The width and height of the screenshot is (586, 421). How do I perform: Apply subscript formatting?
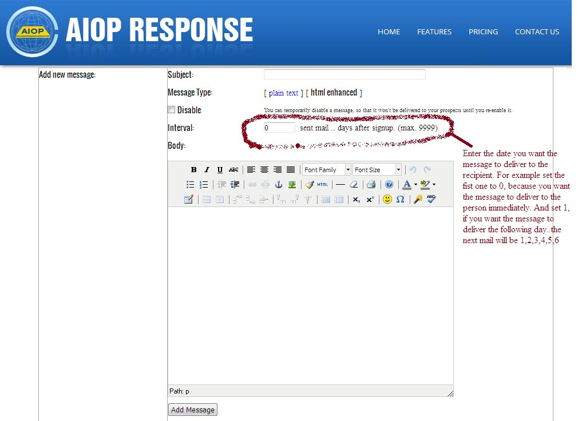[357, 200]
